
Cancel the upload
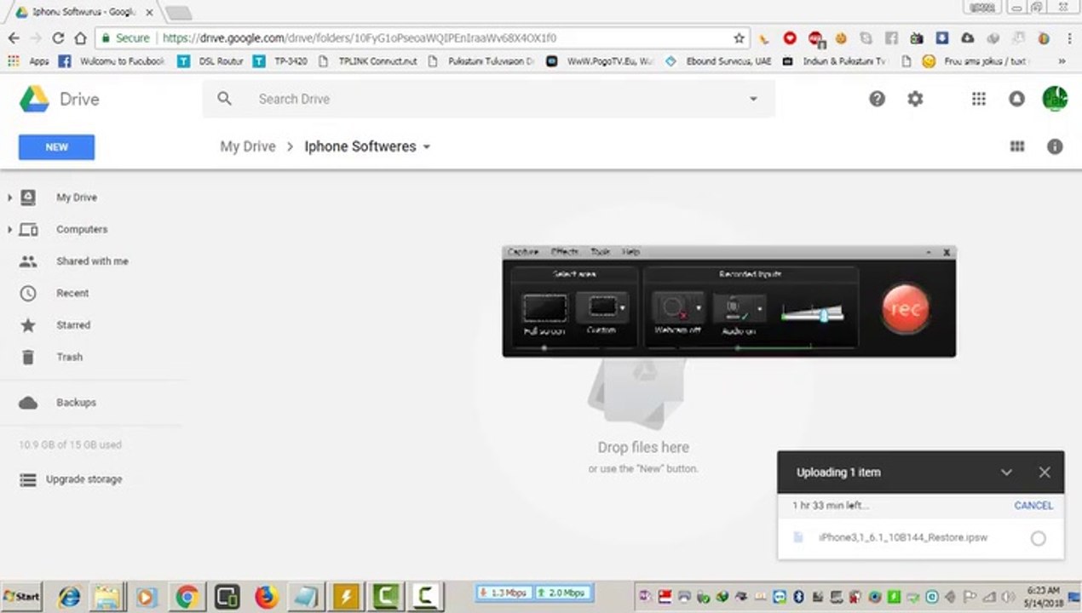click(1033, 506)
